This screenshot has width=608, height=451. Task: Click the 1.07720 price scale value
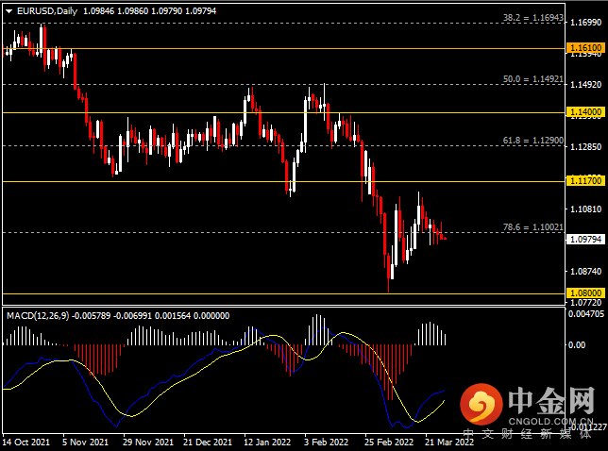586,302
